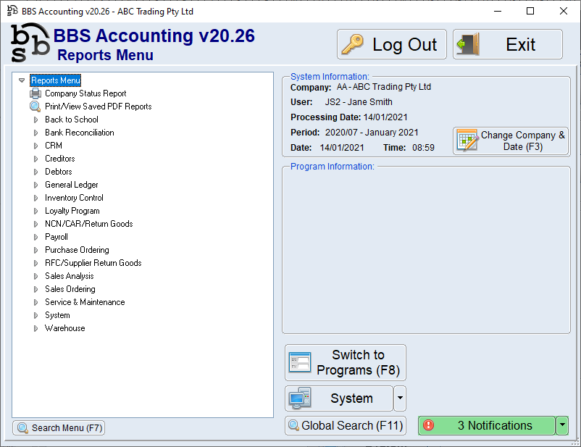The image size is (581, 447).
Task: Select the key icon on the Log Out button
Action: (354, 43)
